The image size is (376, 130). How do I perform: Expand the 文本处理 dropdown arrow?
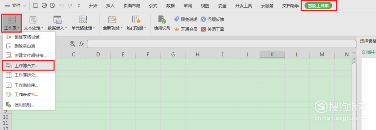42,28
